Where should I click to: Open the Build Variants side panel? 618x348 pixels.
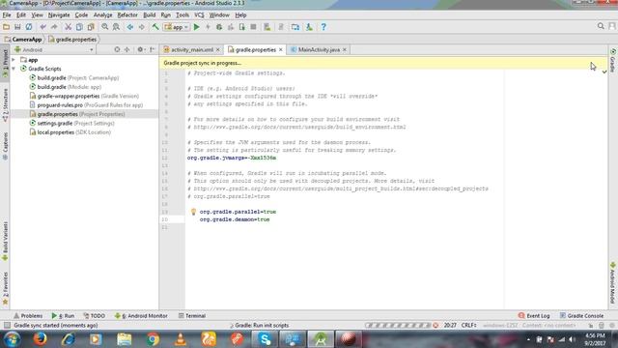pos(5,242)
